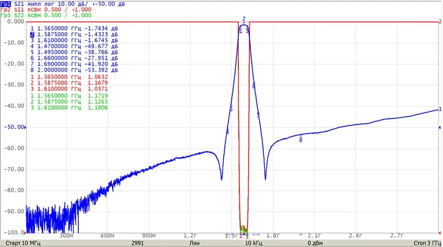The width and height of the screenshot is (443, 247).
Task: Click the 10 кГц IF bandwidth field
Action: pos(253,243)
